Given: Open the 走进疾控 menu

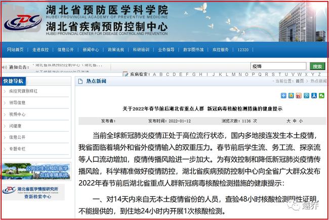Looking at the screenshot, I should [x=40, y=49].
